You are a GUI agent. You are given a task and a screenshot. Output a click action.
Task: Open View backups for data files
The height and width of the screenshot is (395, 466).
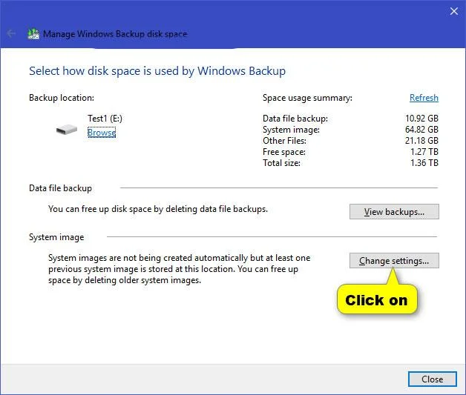(394, 212)
